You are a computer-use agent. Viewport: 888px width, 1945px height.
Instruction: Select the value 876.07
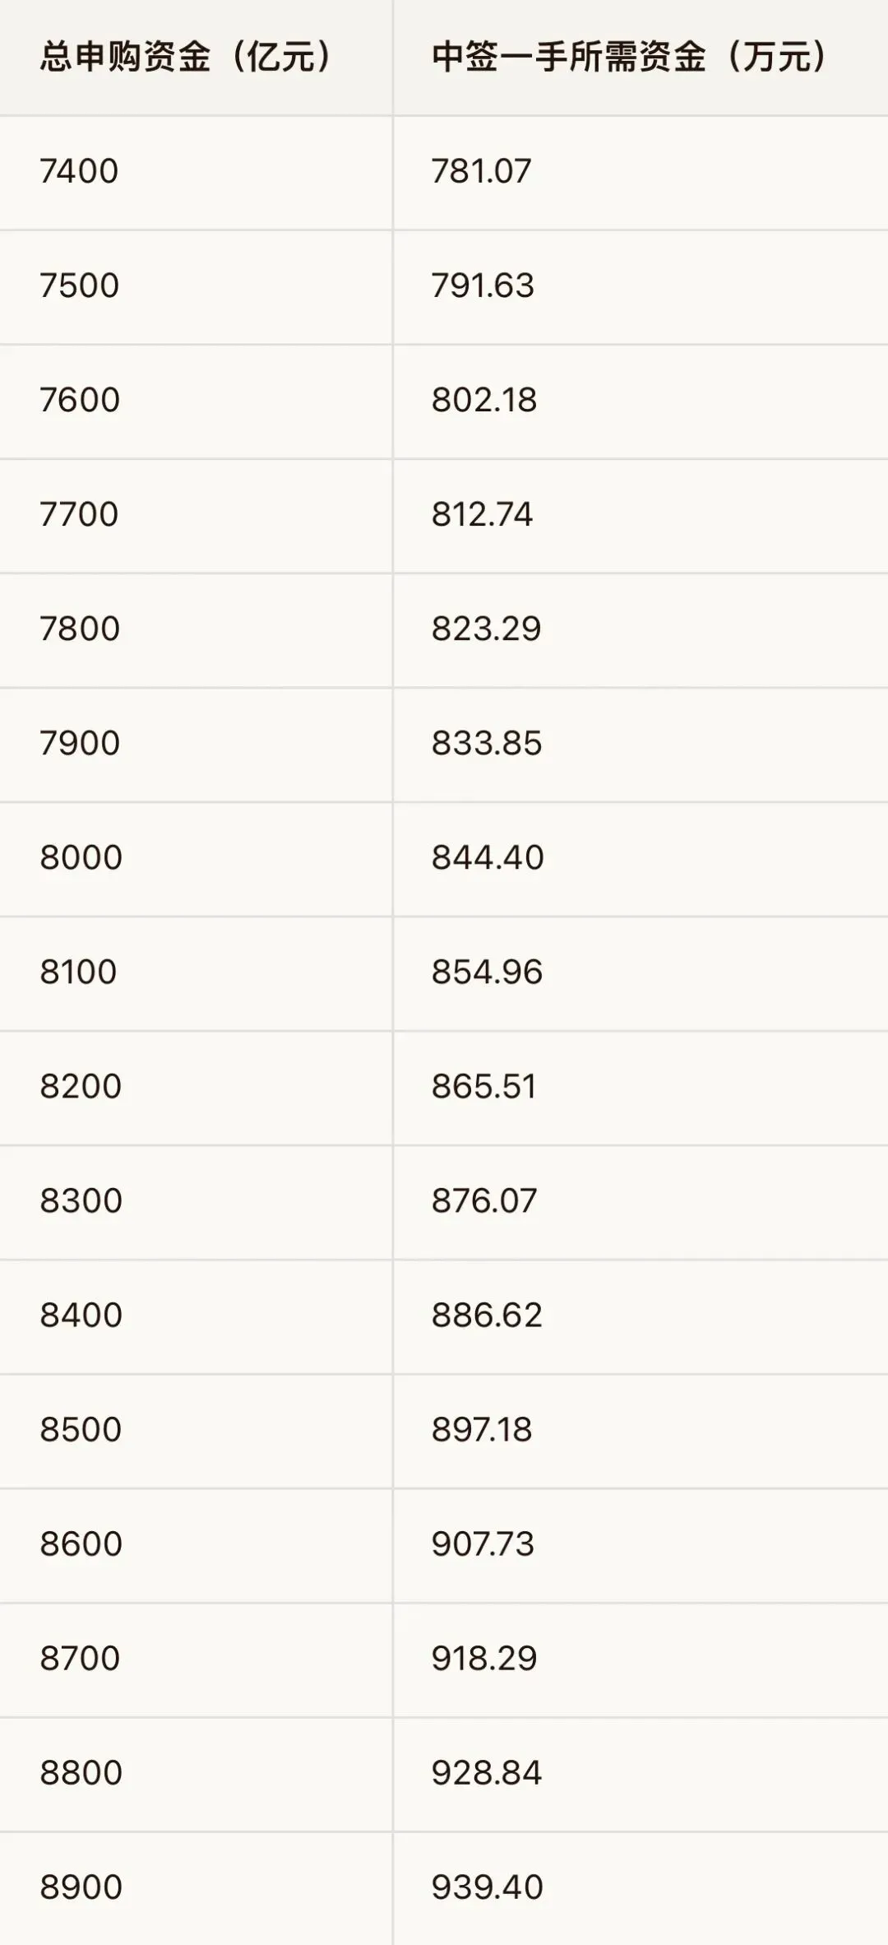[641, 1202]
